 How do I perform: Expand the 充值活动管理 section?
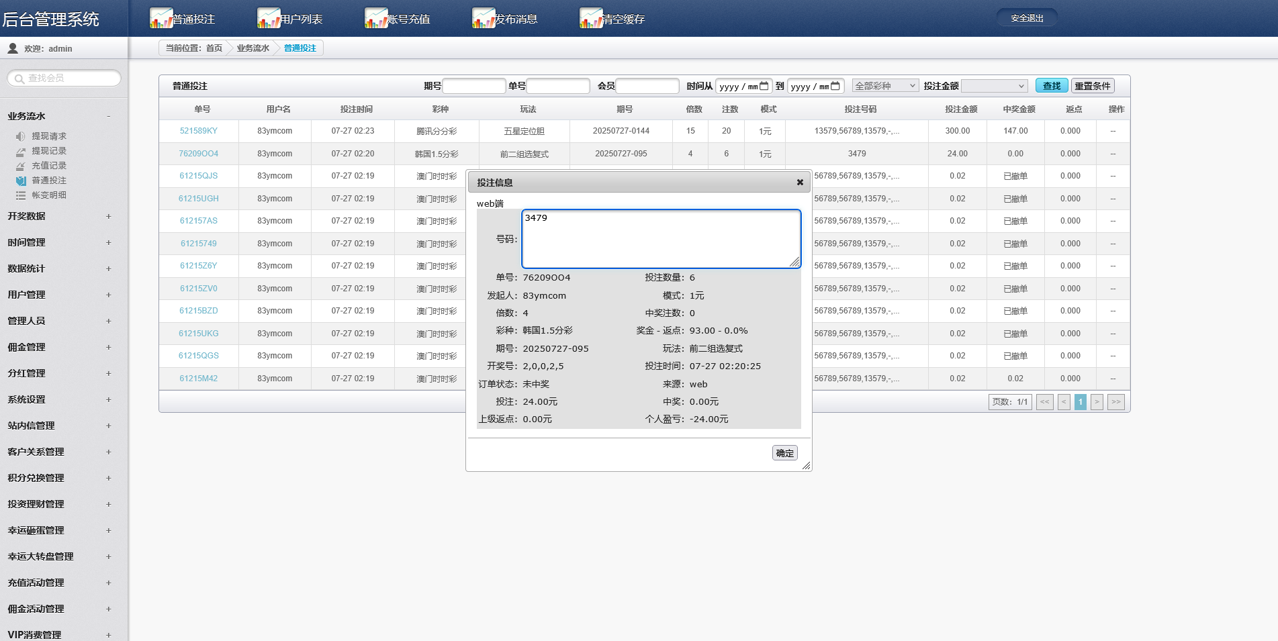click(108, 583)
